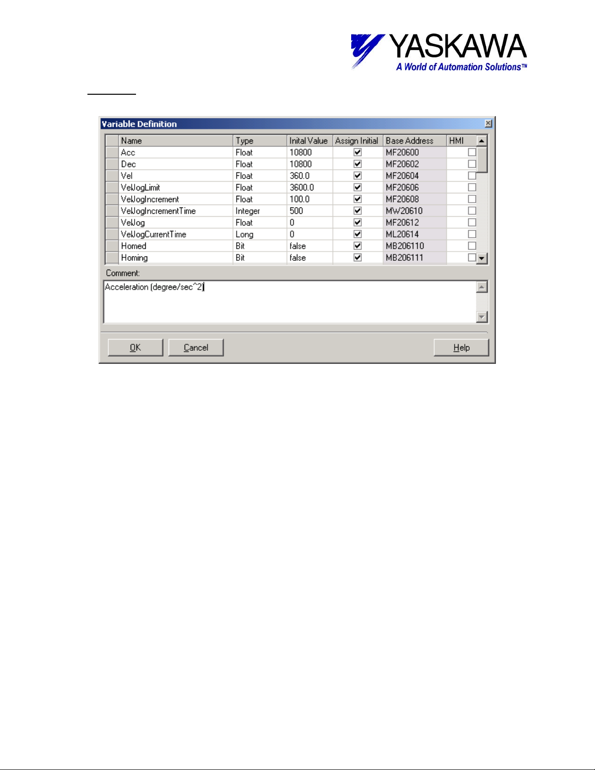The image size is (595, 770).
Task: Click the OK button
Action: tap(135, 347)
